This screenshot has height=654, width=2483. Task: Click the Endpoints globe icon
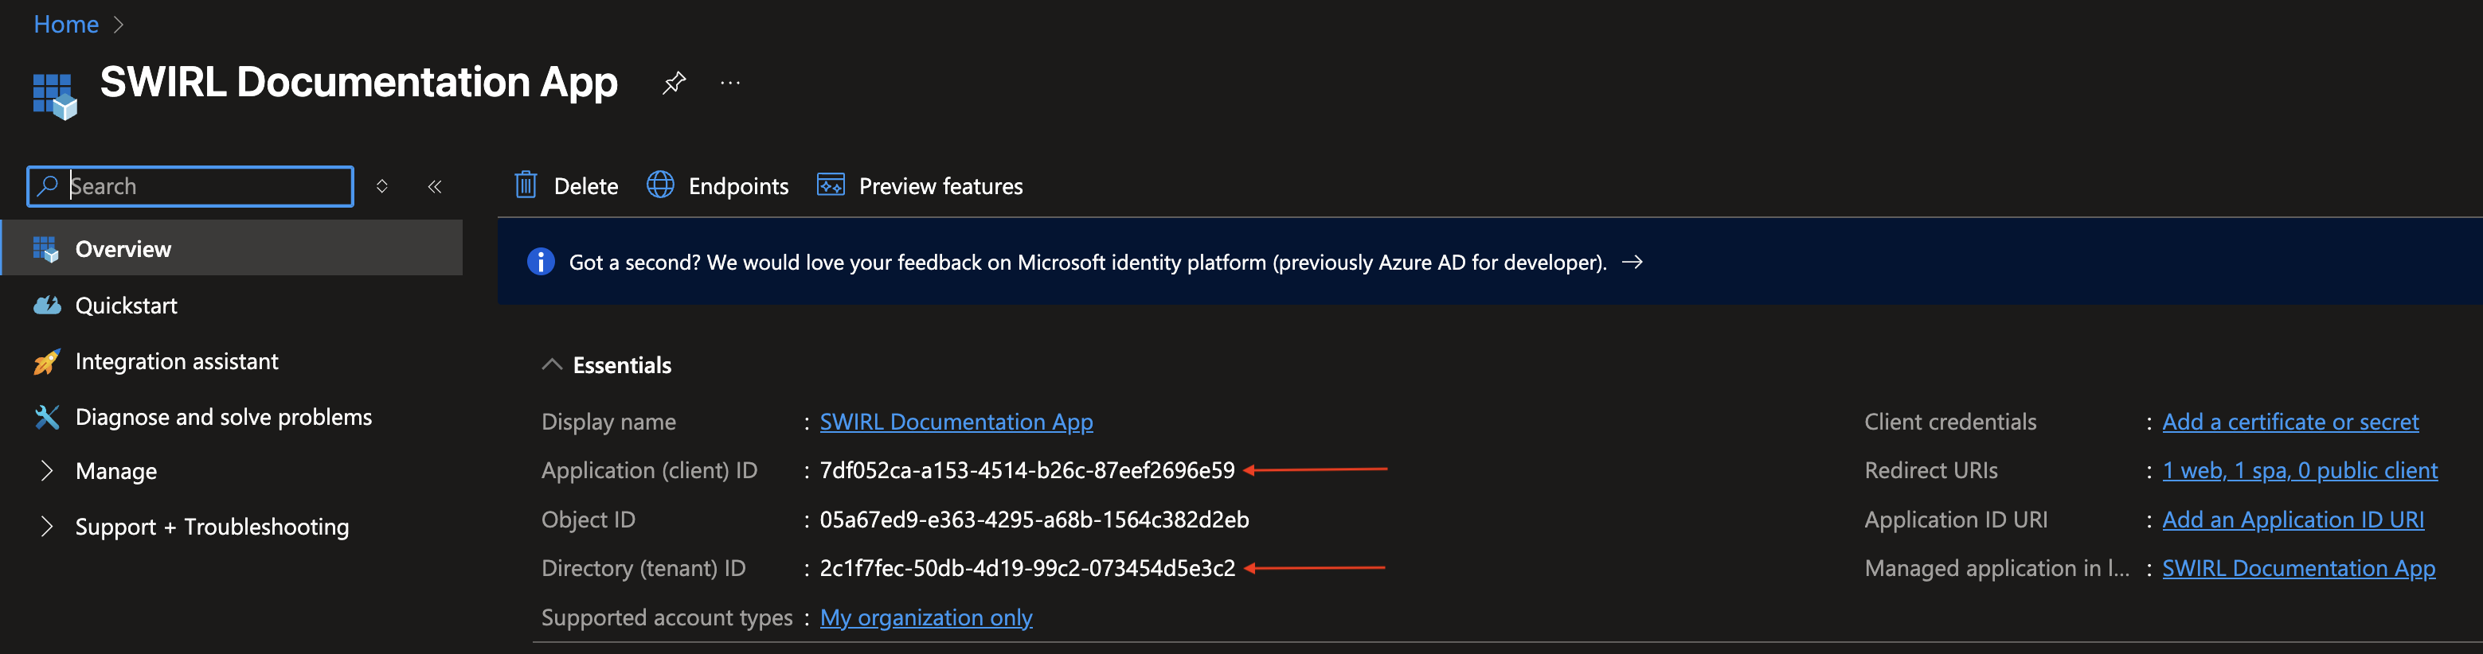[660, 185]
